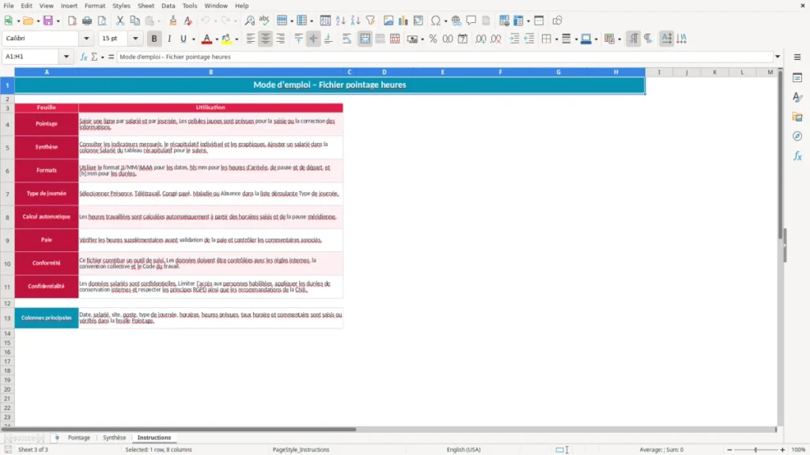This screenshot has height=455, width=810.
Task: Toggle AutoFilter with the funnel icon
Action: click(x=370, y=21)
